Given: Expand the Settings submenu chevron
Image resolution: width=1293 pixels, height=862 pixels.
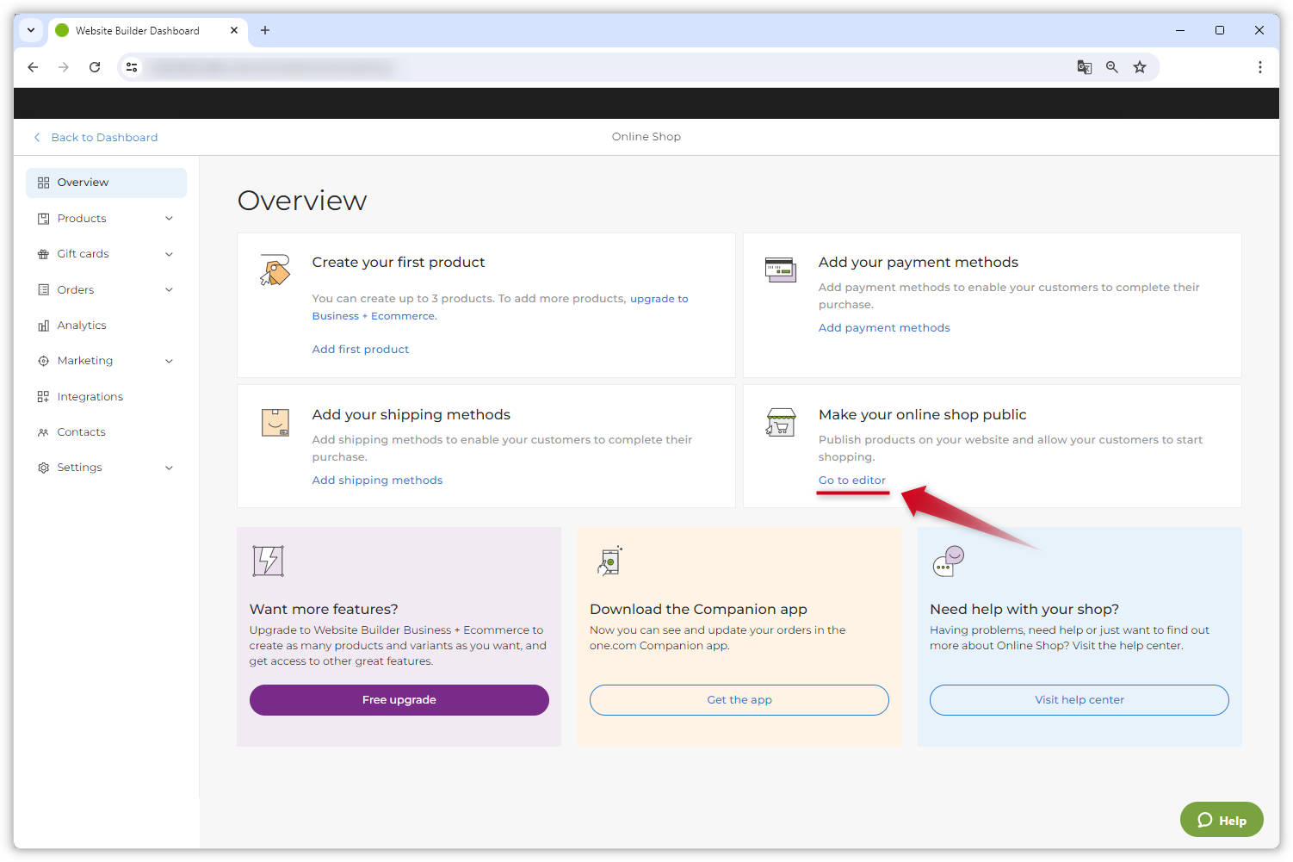Looking at the screenshot, I should 169,468.
